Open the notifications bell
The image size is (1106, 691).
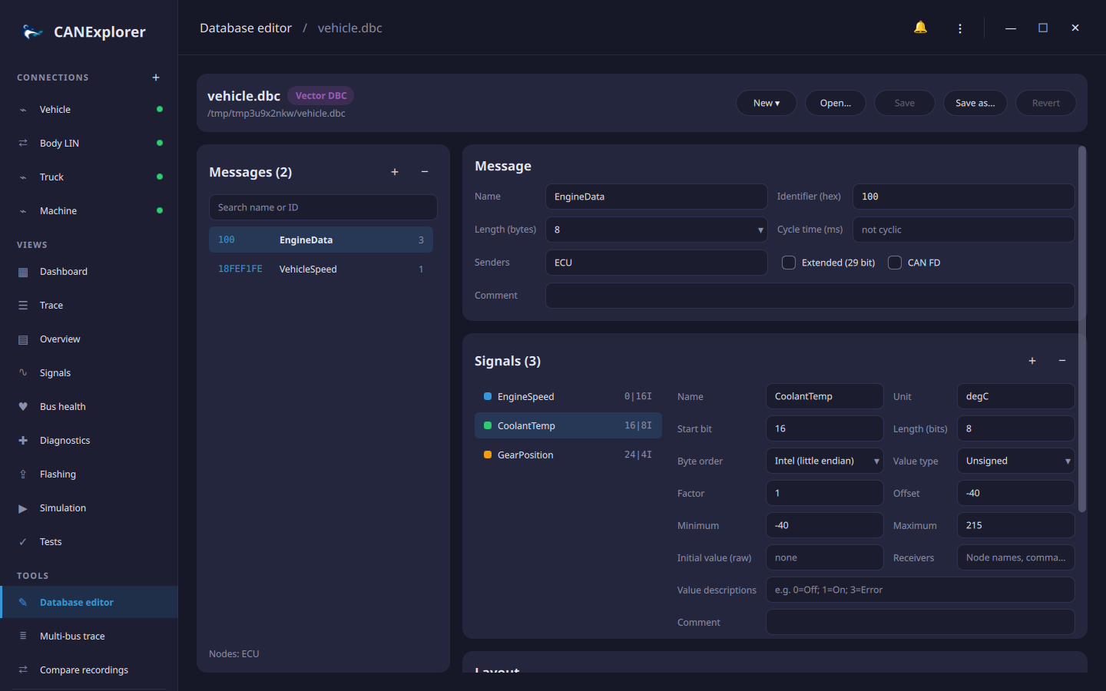(x=920, y=28)
